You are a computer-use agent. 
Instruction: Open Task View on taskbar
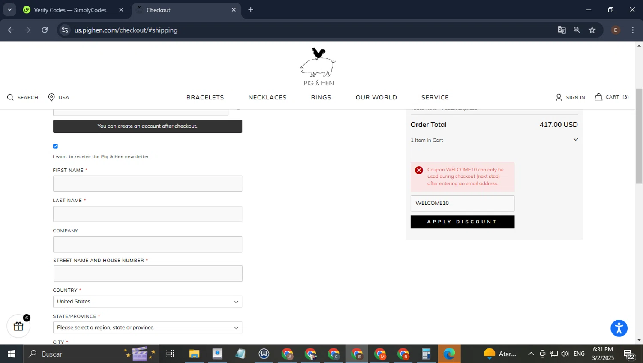point(170,354)
